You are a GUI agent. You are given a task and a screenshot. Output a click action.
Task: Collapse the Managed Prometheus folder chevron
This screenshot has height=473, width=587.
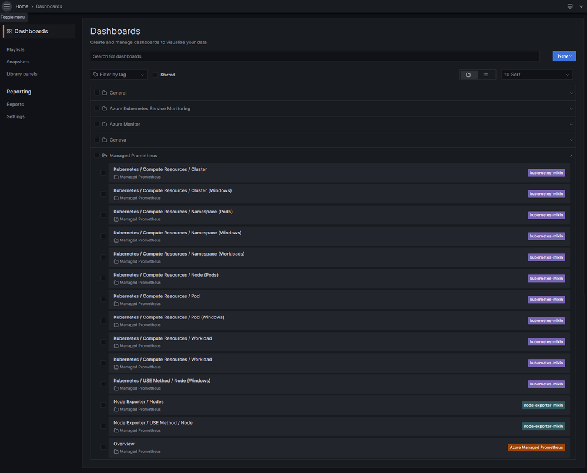pyautogui.click(x=571, y=156)
